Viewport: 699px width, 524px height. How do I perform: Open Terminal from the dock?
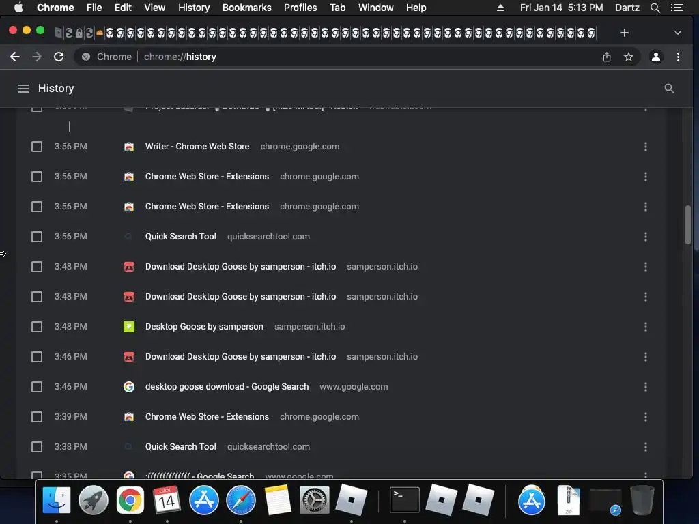(404, 500)
